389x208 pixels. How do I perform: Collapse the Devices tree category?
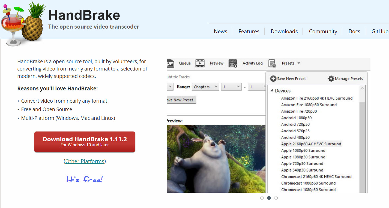[272, 91]
